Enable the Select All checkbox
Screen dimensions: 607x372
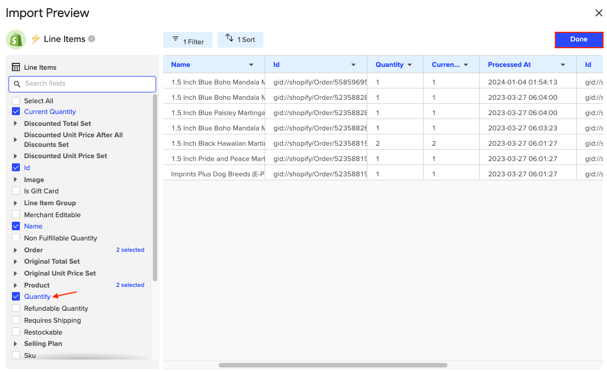tap(15, 100)
